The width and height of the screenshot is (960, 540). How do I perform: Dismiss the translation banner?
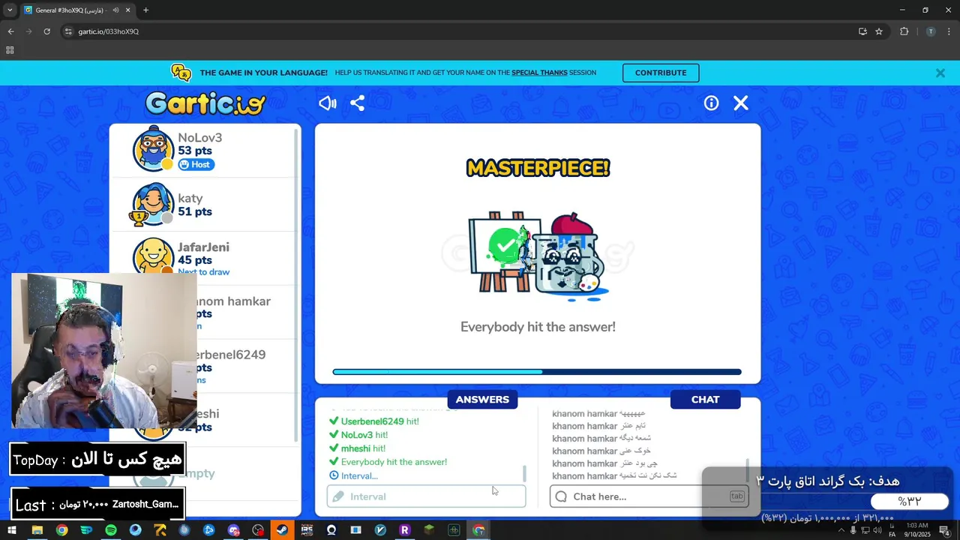tap(940, 73)
